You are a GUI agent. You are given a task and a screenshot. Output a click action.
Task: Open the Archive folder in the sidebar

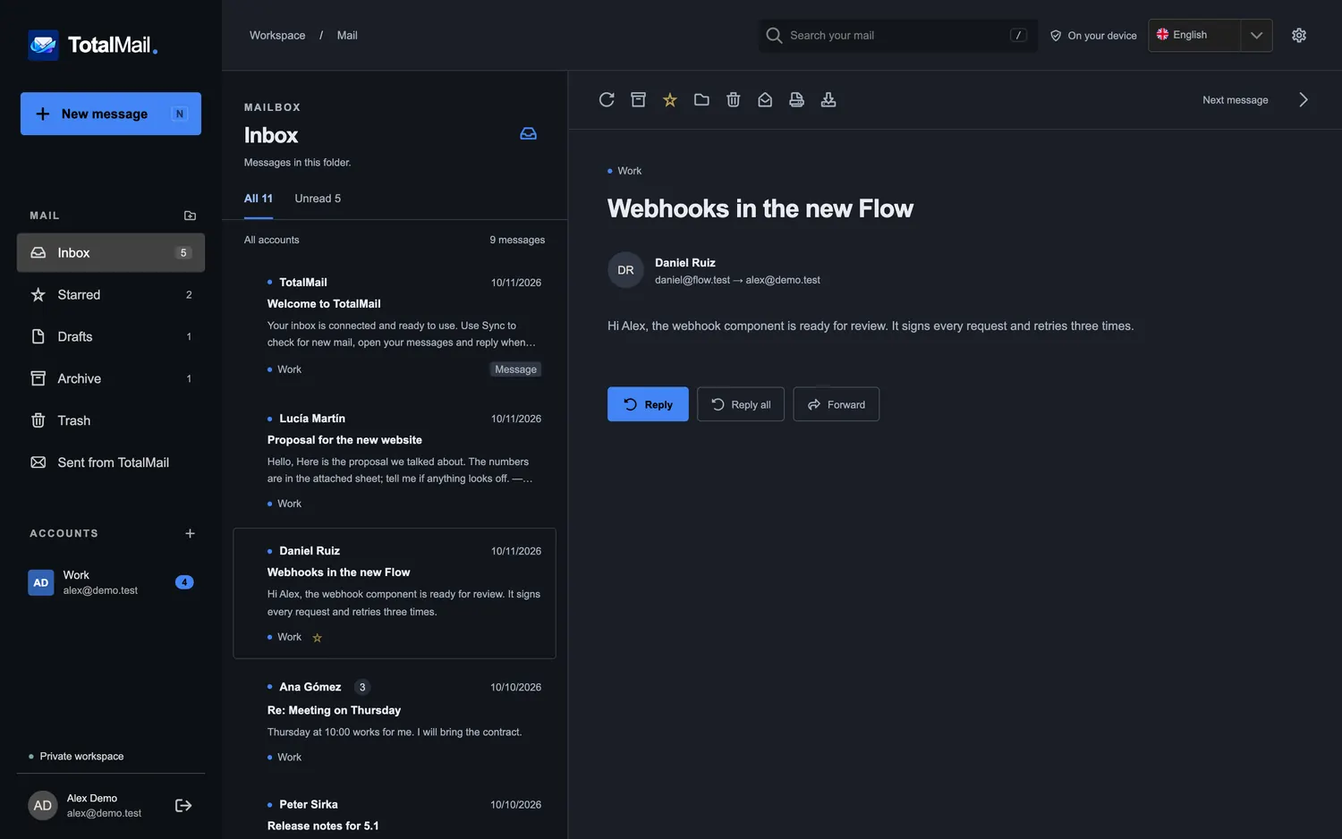tap(111, 379)
